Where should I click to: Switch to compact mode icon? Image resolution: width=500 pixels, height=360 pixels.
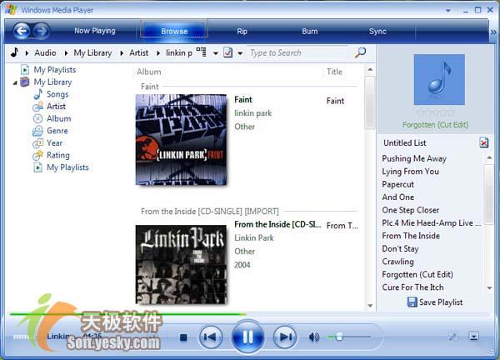474,336
